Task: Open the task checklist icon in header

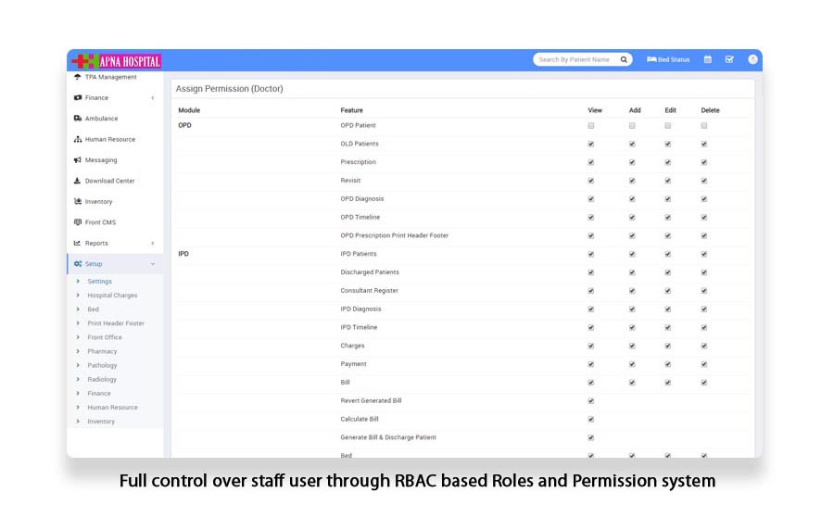Action: pos(729,59)
